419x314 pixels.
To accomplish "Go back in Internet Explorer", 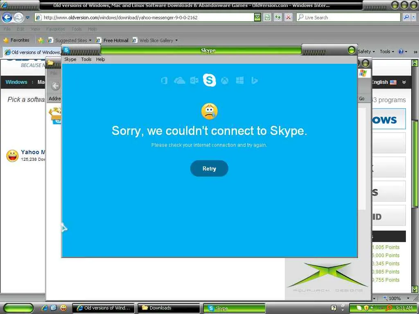I will click(7, 18).
